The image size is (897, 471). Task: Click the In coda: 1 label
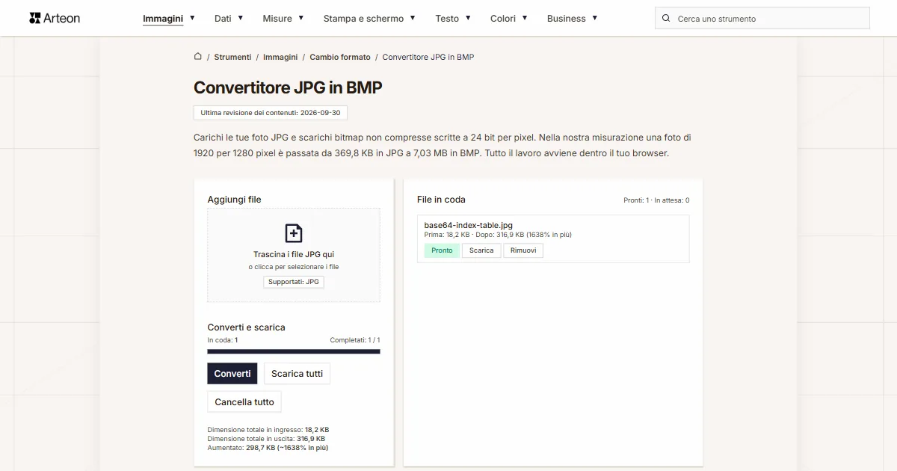[x=223, y=340]
